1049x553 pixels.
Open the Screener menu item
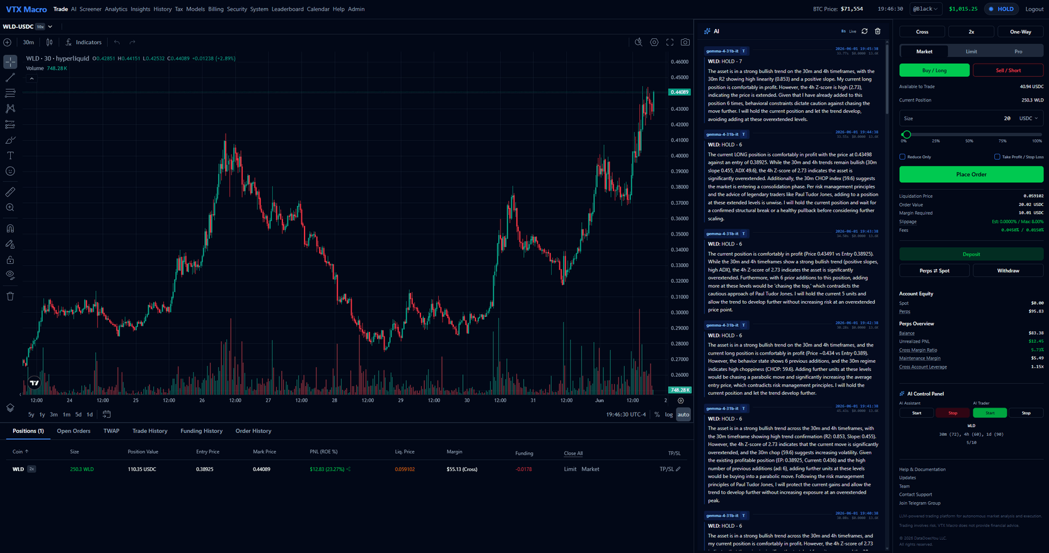[x=90, y=9]
